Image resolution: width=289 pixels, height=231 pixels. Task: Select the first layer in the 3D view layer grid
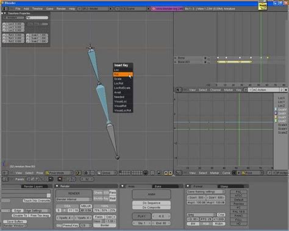pyautogui.click(x=121, y=172)
